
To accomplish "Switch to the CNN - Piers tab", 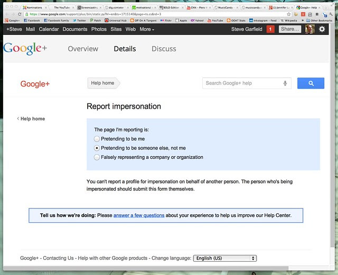I will coord(199,7).
